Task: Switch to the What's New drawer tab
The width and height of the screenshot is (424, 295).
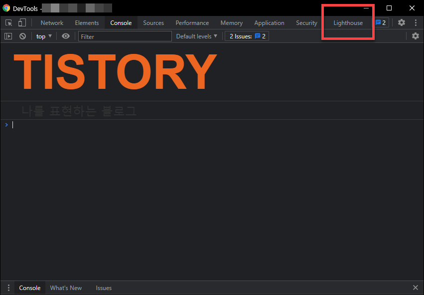Action: [66, 288]
